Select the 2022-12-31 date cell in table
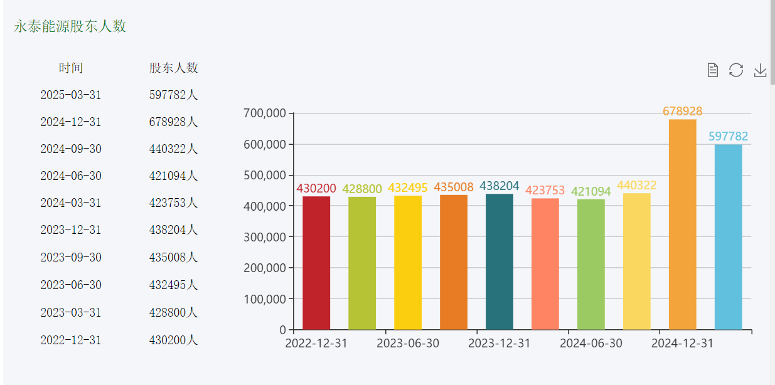The width and height of the screenshot is (775, 385). click(71, 340)
